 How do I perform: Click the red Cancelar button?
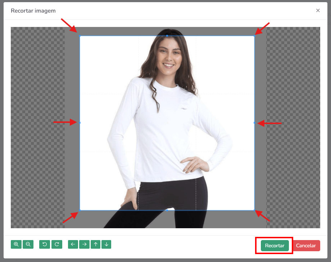(306, 245)
